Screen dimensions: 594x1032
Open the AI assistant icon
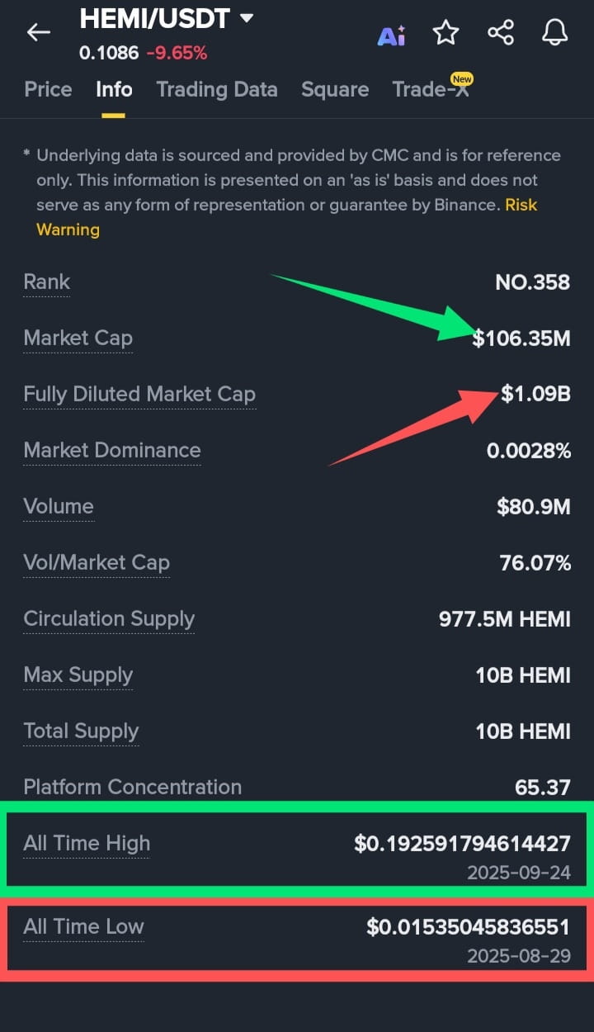point(391,35)
